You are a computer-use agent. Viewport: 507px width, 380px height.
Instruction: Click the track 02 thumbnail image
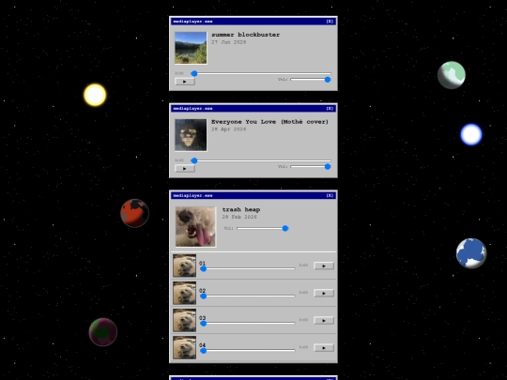184,293
